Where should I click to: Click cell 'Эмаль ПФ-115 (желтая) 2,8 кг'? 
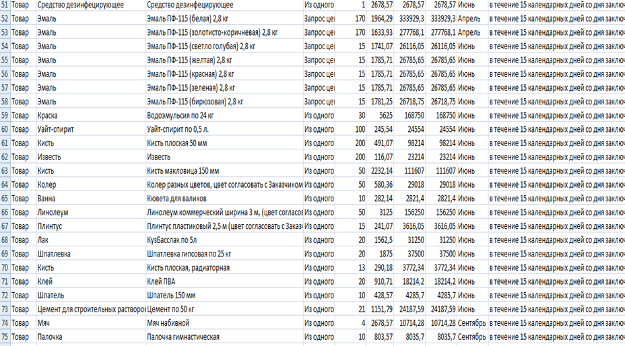[224, 60]
